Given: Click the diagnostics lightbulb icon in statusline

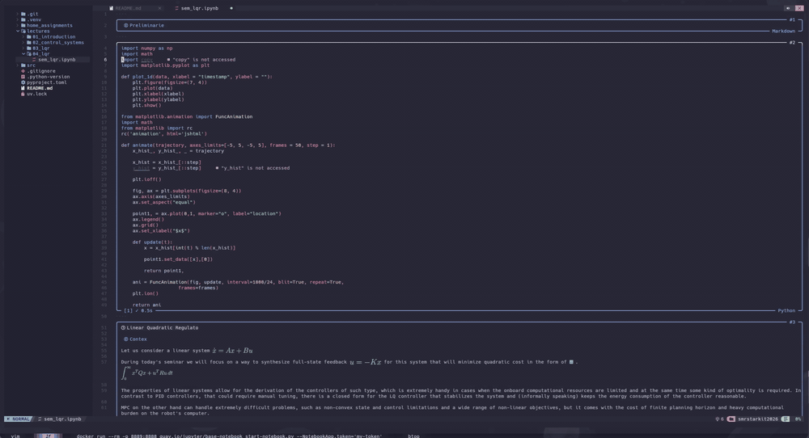Looking at the screenshot, I should point(717,419).
